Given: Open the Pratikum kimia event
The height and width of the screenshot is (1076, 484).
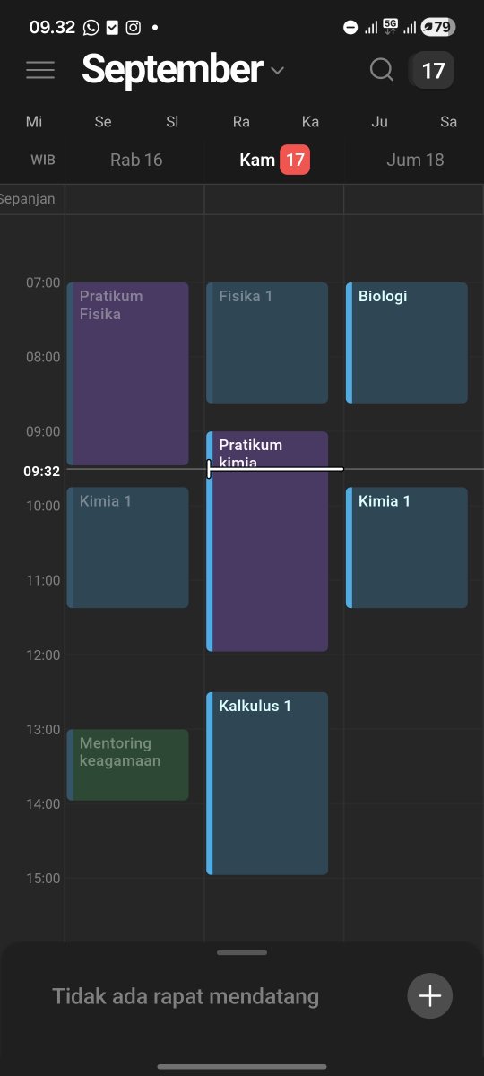Looking at the screenshot, I should (x=267, y=542).
